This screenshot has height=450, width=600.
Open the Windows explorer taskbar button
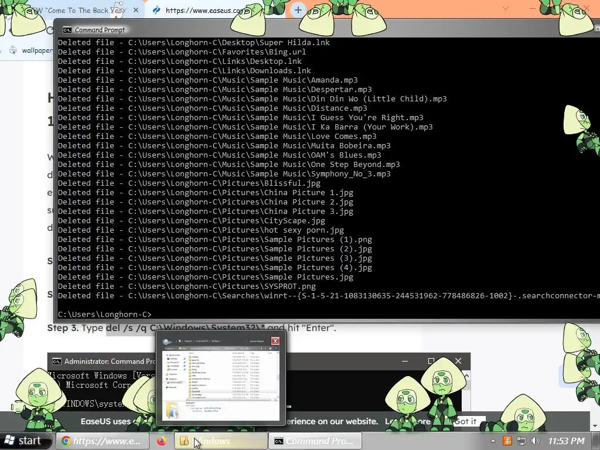click(x=221, y=441)
